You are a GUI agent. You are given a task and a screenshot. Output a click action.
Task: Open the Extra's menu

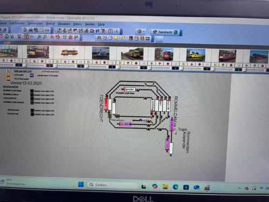pyautogui.click(x=77, y=24)
